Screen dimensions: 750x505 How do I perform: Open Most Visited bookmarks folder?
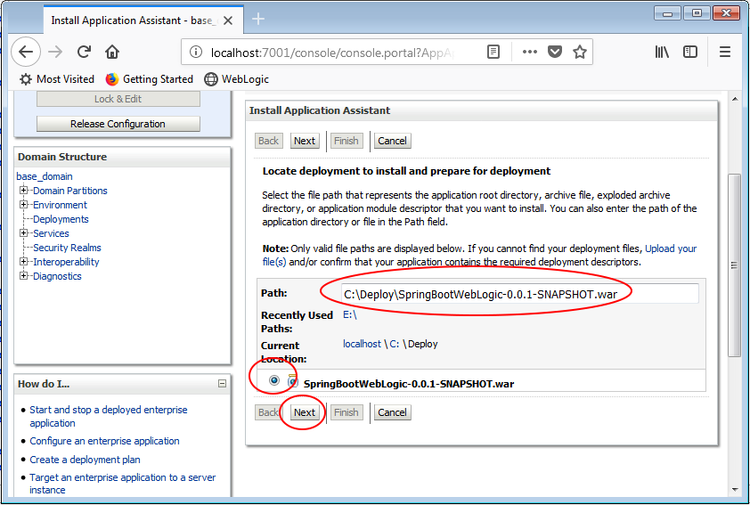pyautogui.click(x=56, y=79)
